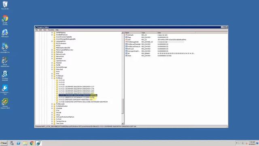Image resolution: width=259 pixels, height=146 pixels.
Task: Select the Perflib key
Action: [58, 65]
